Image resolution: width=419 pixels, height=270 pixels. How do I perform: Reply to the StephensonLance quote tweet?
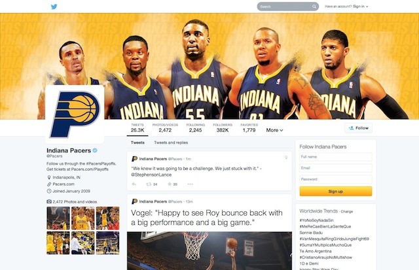point(134,184)
